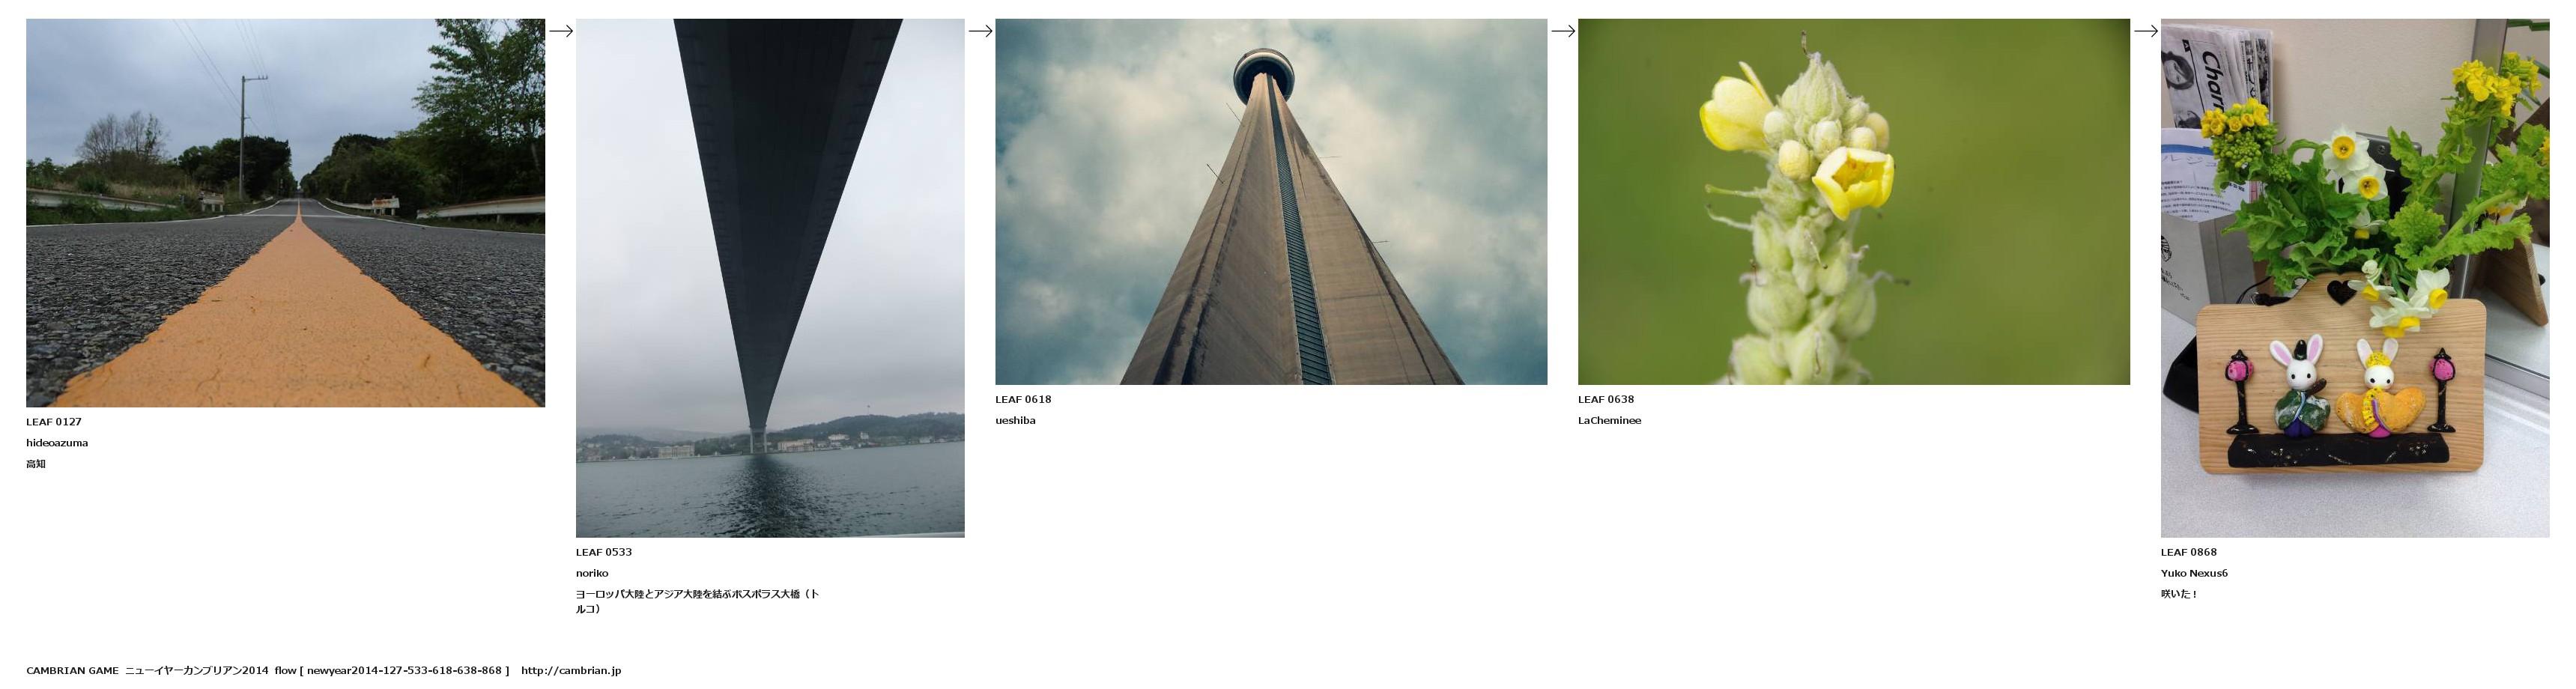Click the username ueshiba
The height and width of the screenshot is (689, 2576).
(x=1015, y=420)
